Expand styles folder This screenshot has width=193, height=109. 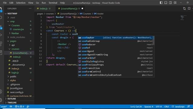click(13, 81)
